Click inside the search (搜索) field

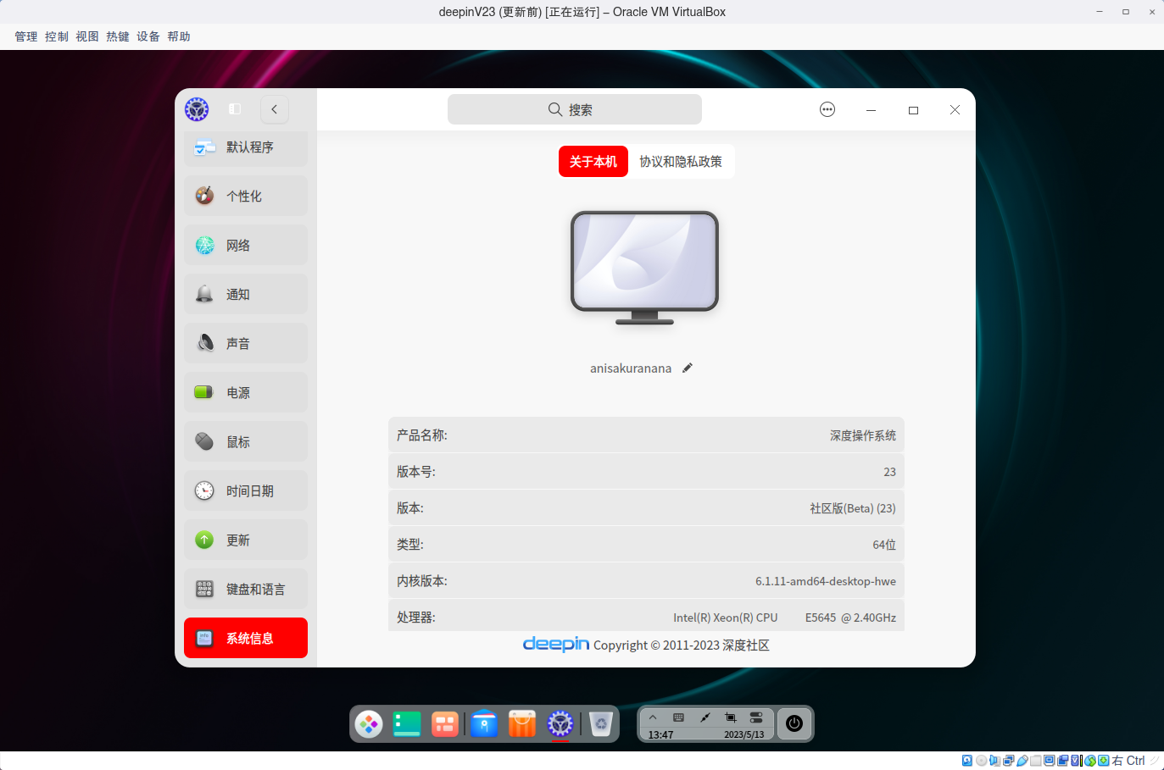[x=575, y=109]
